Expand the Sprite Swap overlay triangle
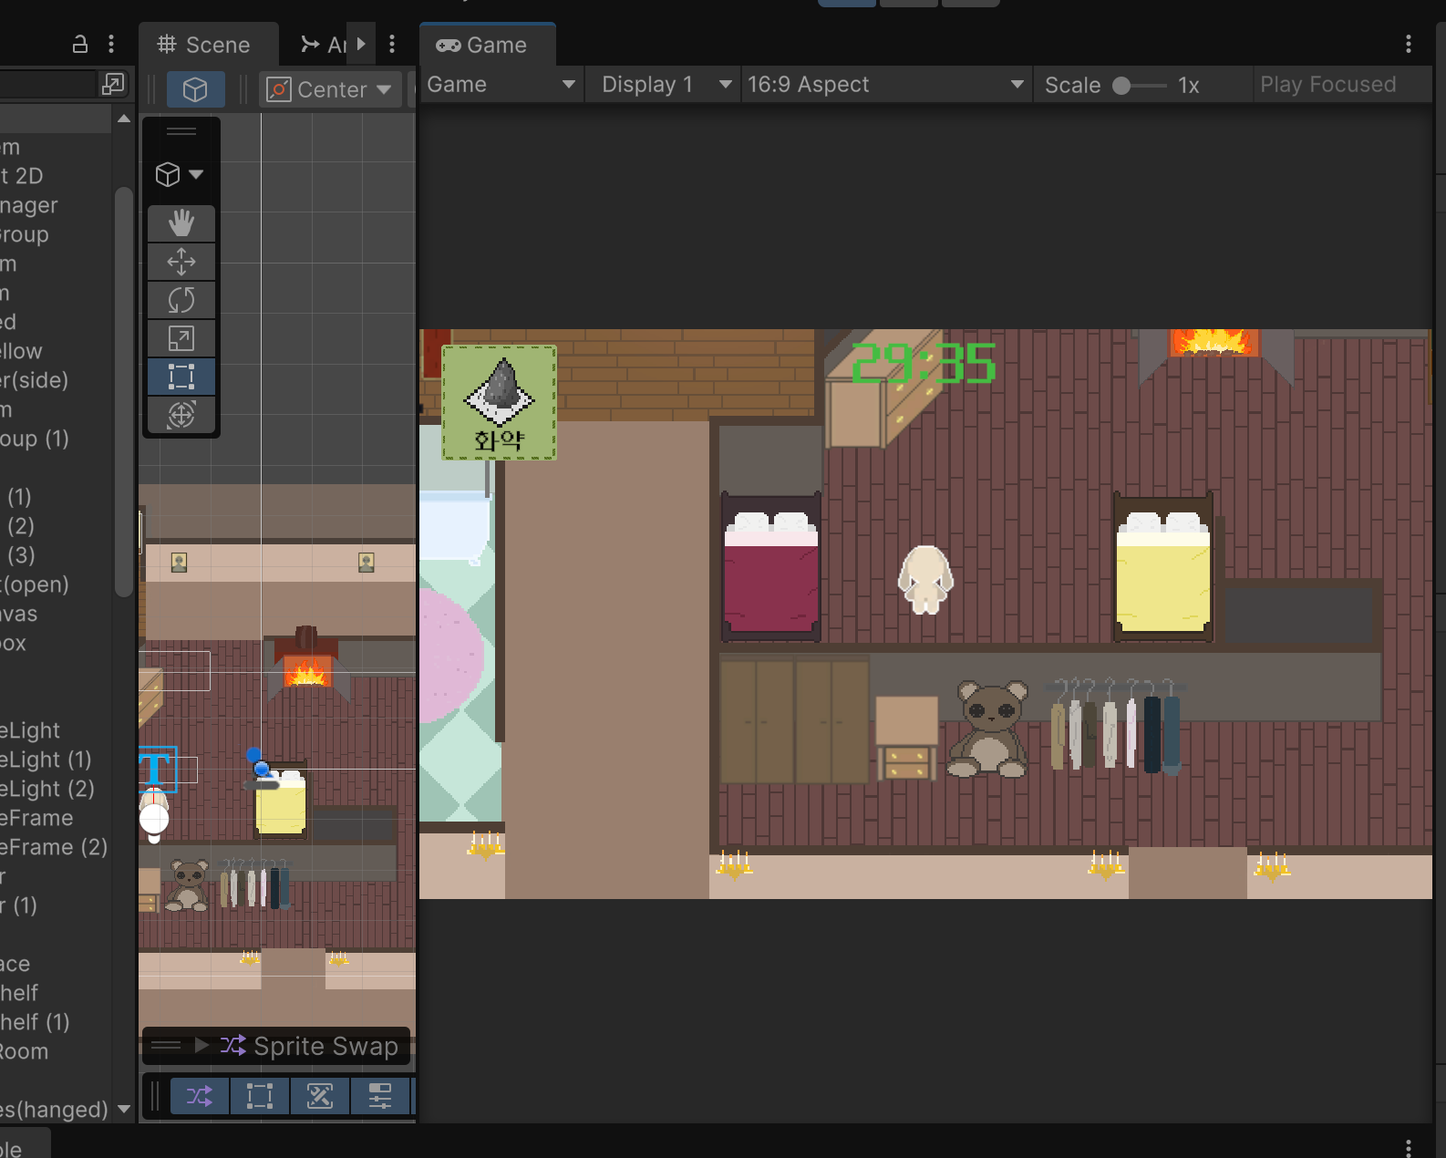 point(201,1045)
